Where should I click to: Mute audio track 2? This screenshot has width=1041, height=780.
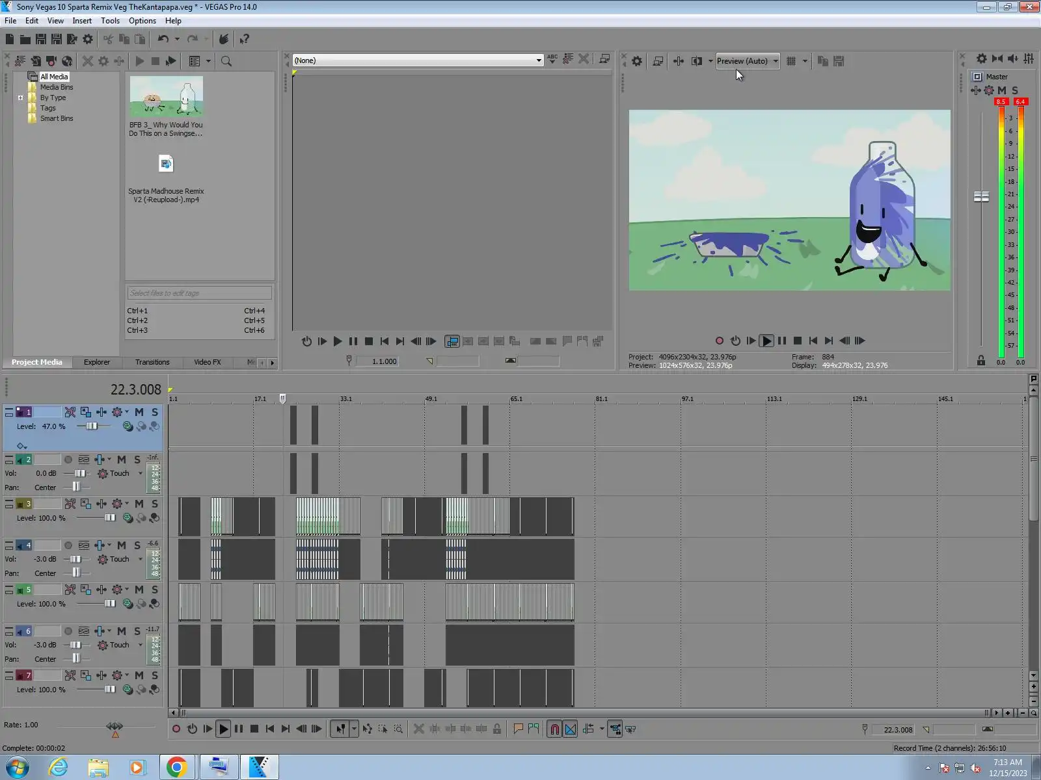tap(122, 460)
